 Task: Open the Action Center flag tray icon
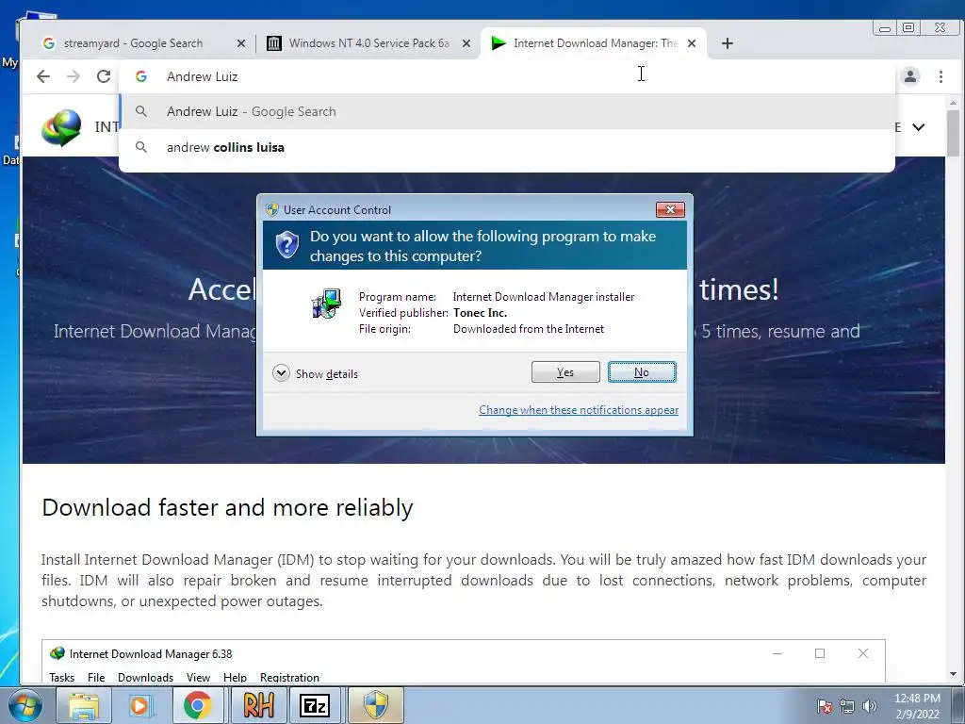tap(824, 706)
